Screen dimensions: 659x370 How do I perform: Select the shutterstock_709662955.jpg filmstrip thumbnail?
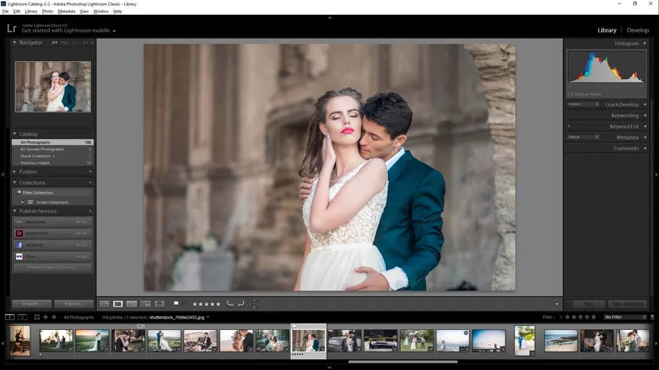pyautogui.click(x=308, y=339)
